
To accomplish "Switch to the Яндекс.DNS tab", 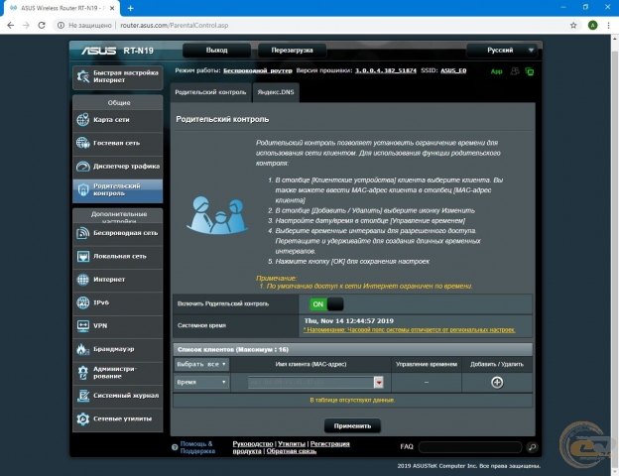I will 276,92.
